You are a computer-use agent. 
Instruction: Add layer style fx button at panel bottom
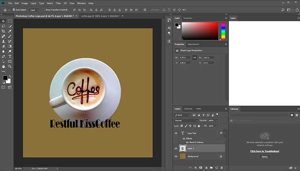point(195,168)
